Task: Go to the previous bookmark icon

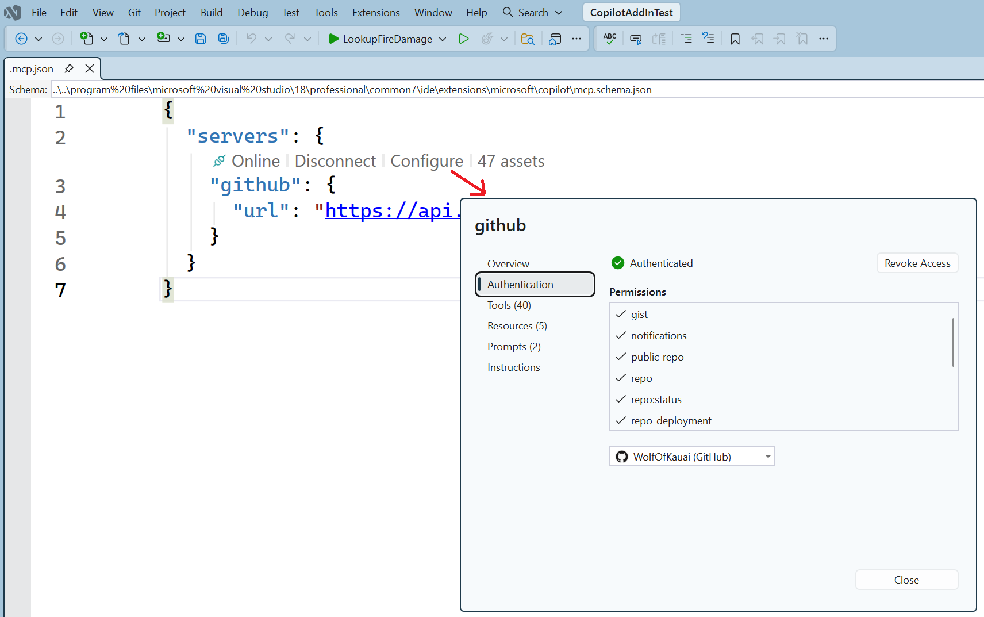Action: click(758, 39)
